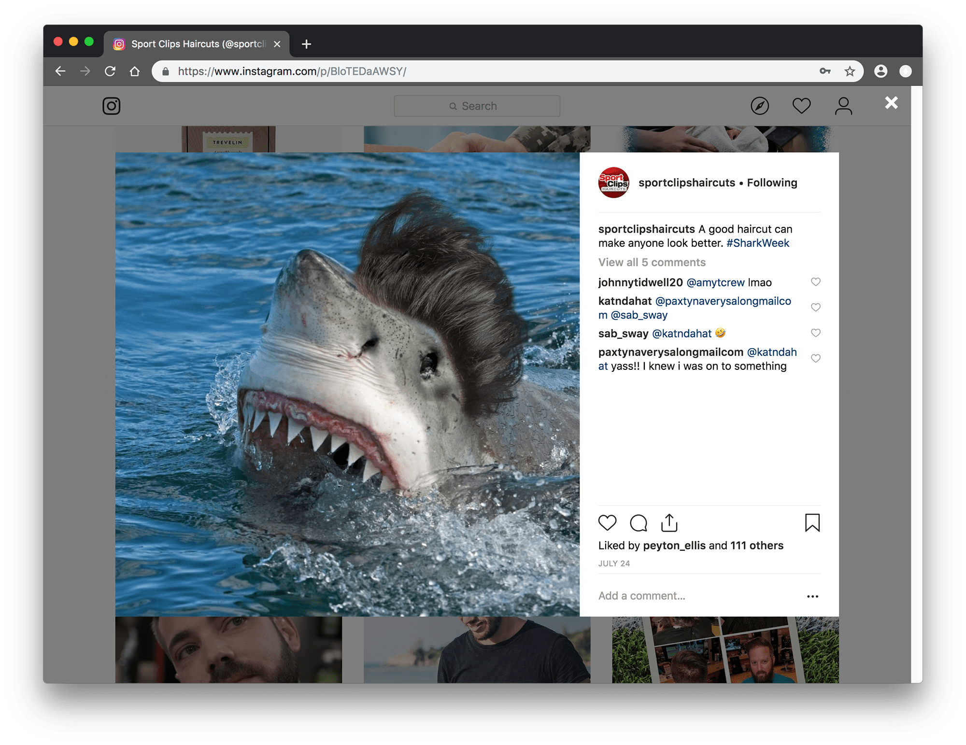Share the post via share icon

(669, 522)
